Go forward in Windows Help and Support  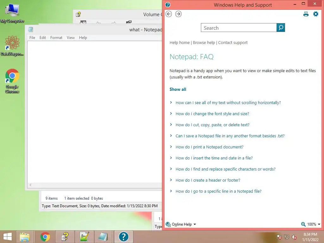click(x=178, y=14)
